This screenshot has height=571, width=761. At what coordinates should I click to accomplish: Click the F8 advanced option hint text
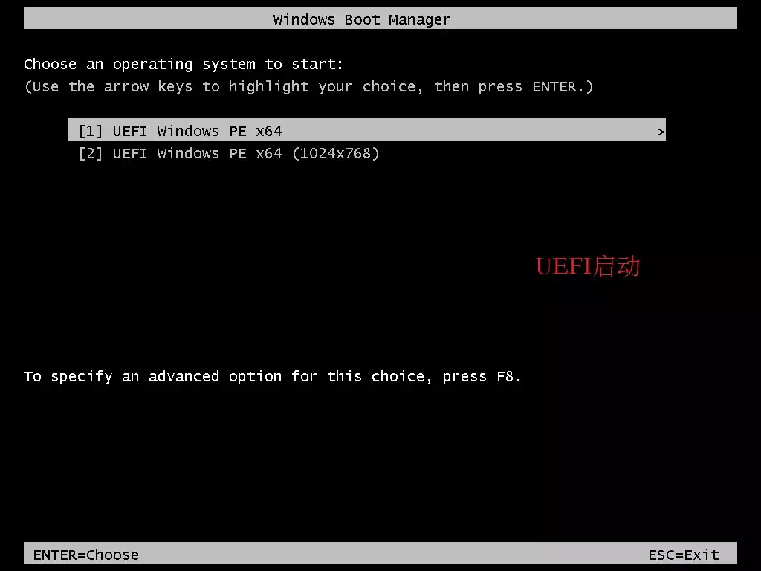click(272, 376)
